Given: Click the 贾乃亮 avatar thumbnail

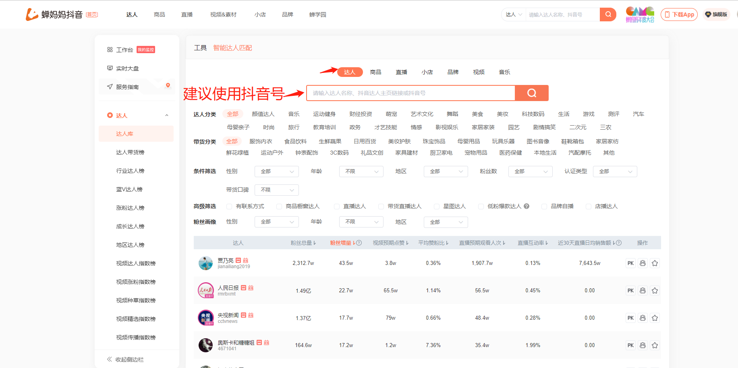Looking at the screenshot, I should tap(205, 263).
